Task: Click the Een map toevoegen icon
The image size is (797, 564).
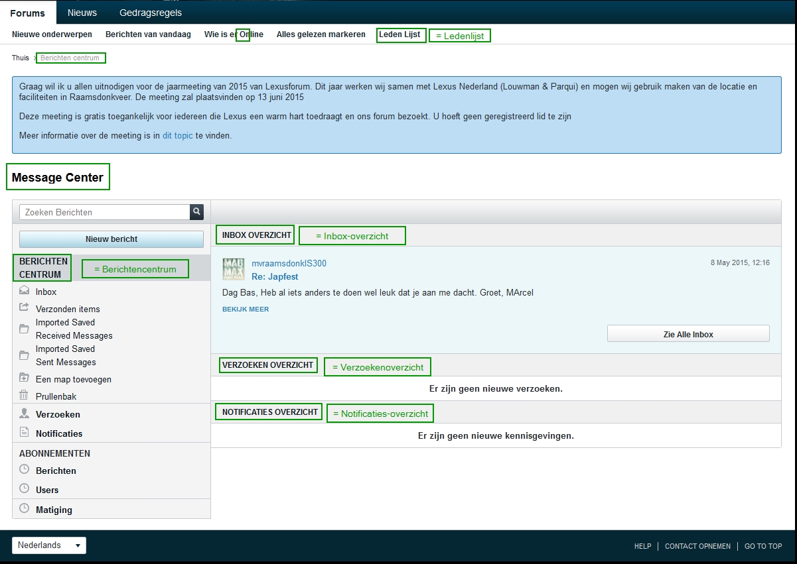Action: [25, 378]
